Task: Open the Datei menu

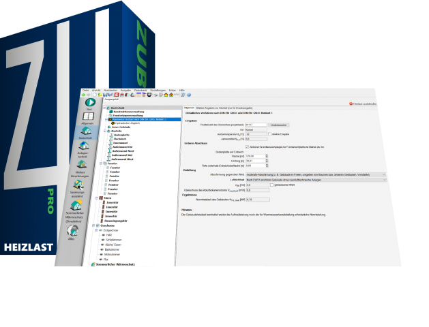Action: [85, 90]
